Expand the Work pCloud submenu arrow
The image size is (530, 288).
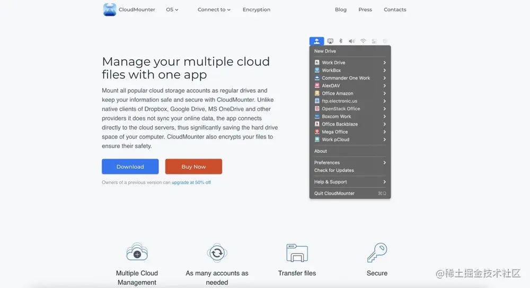coord(384,139)
